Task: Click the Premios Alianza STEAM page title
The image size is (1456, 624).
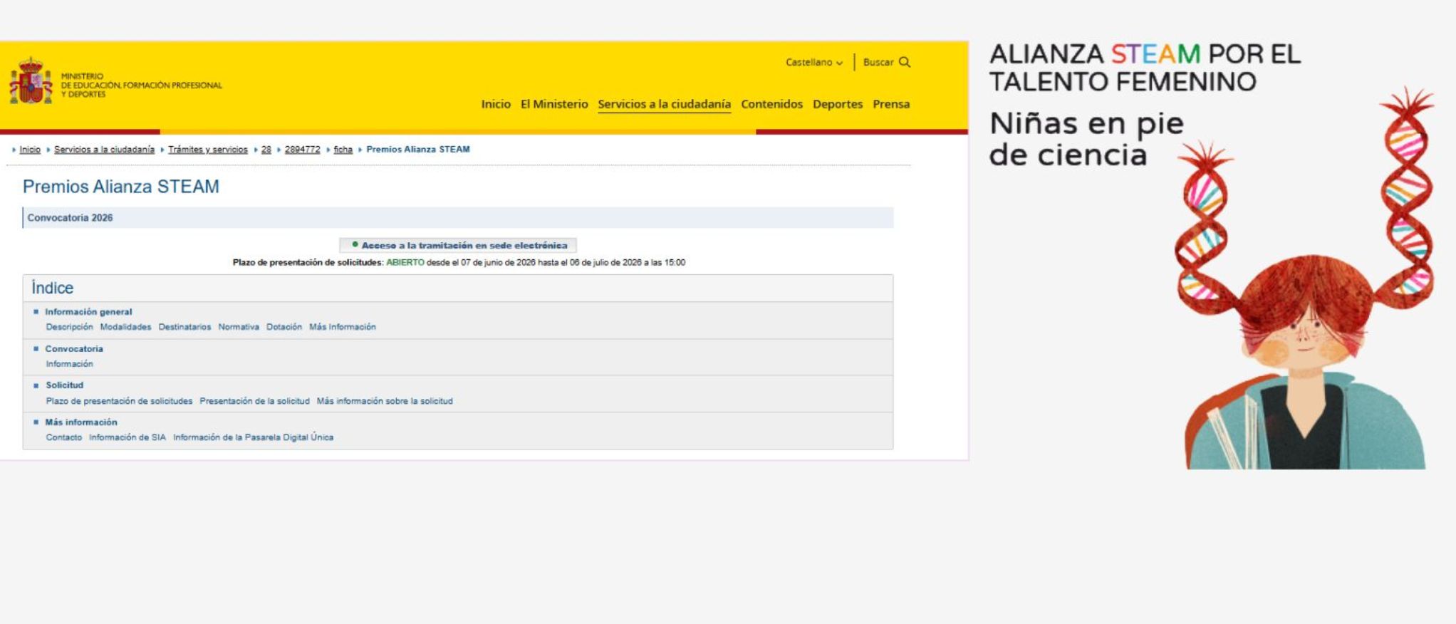Action: 121,187
